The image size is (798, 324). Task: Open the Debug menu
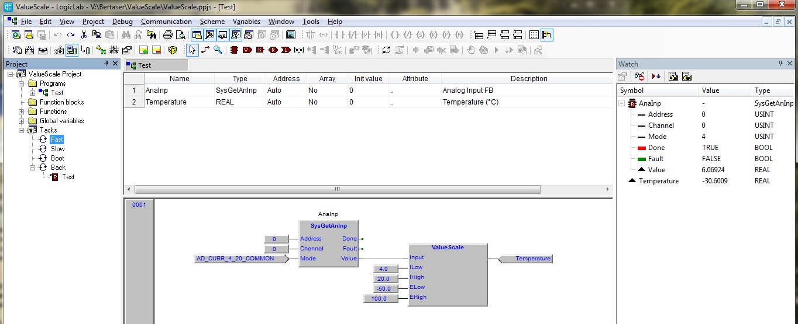pyautogui.click(x=122, y=22)
